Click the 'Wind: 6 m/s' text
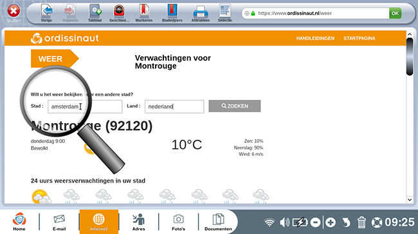This screenshot has width=418, height=234. pyautogui.click(x=251, y=155)
